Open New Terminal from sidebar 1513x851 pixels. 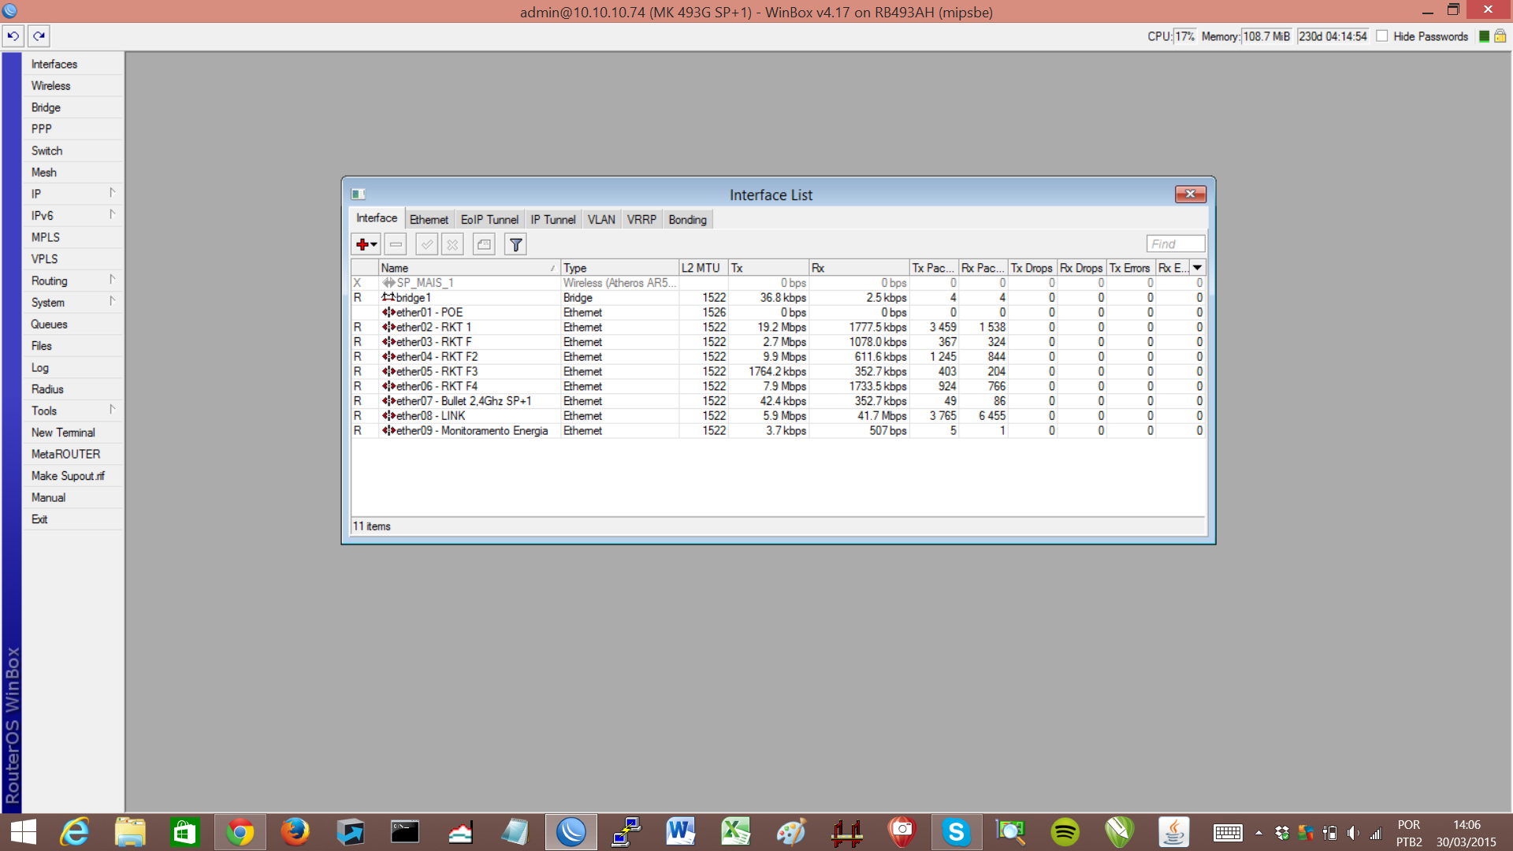tap(63, 433)
